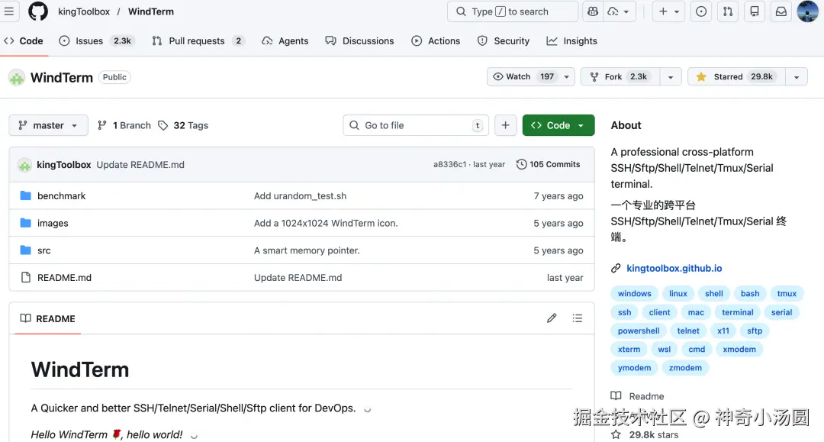Toggle Watch on the repository
Image resolution: width=824 pixels, height=442 pixels.
523,77
